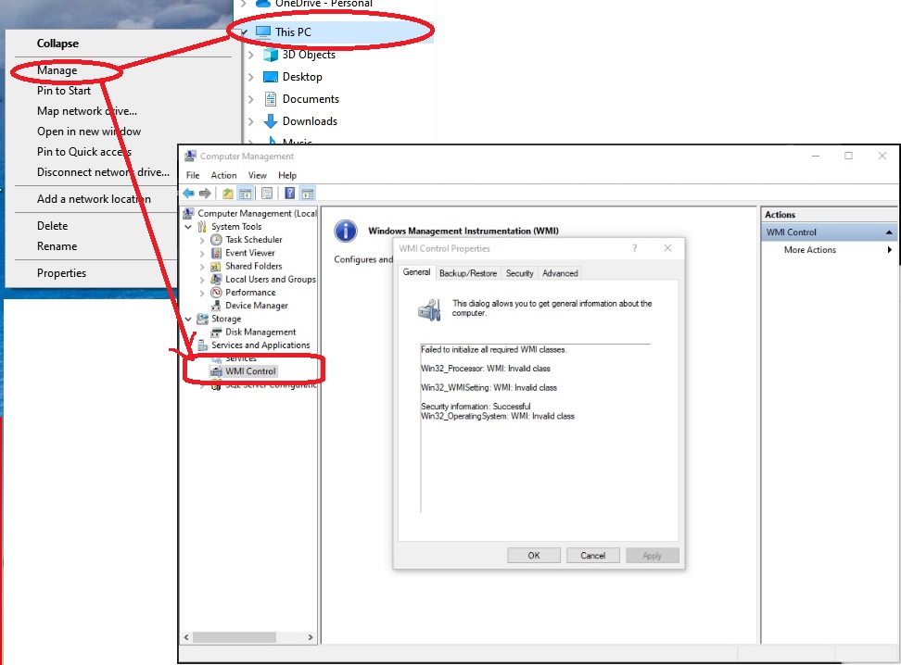The height and width of the screenshot is (665, 901).
Task: Switch to the Backup/Restore tab
Action: coord(468,272)
